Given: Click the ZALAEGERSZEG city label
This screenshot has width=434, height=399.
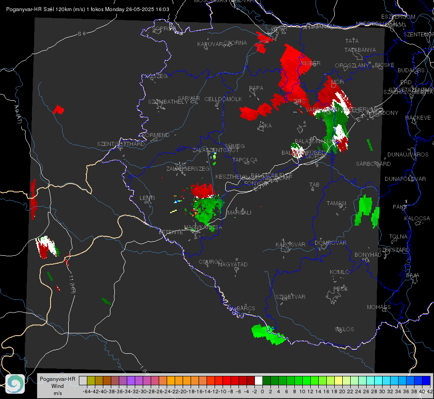Looking at the screenshot, I should pyautogui.click(x=188, y=168).
